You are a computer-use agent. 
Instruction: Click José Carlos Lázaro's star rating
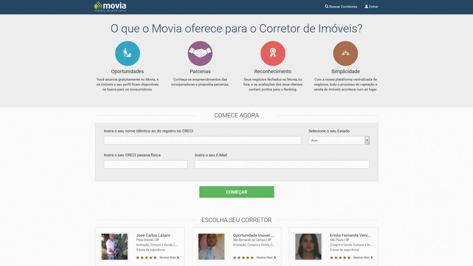(146, 258)
